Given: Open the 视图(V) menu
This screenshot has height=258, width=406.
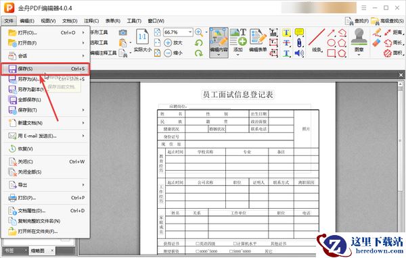Looking at the screenshot, I should (x=48, y=21).
